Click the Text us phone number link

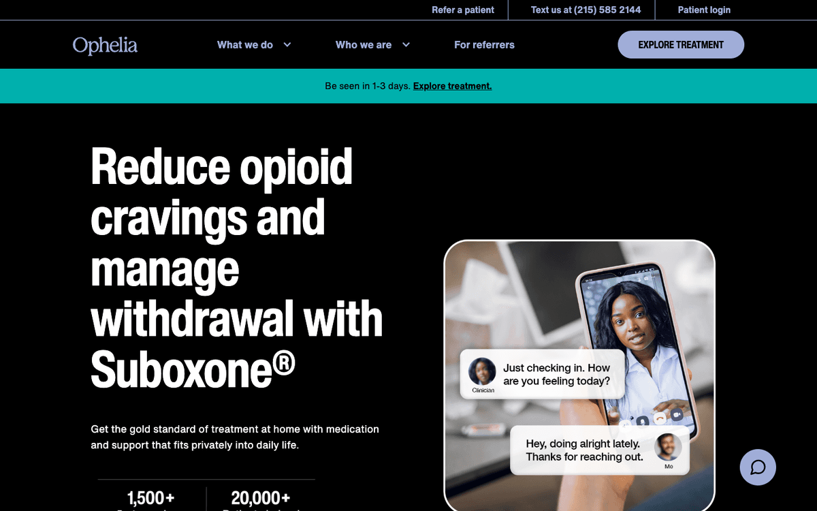coord(586,10)
